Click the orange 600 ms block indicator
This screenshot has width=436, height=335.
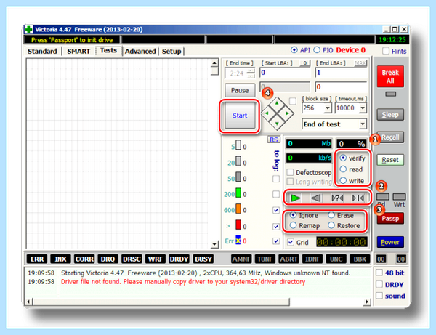pyautogui.click(x=238, y=209)
